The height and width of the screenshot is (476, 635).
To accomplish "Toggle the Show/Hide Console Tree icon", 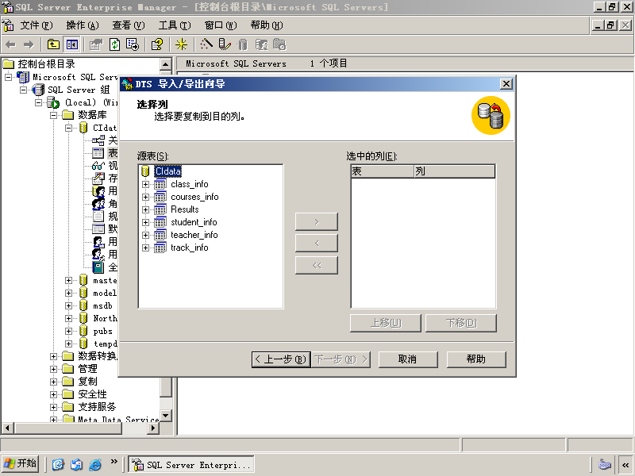I will pos(71,44).
